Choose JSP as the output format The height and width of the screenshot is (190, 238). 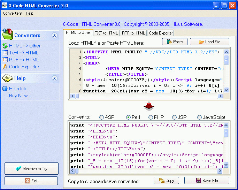174,117
